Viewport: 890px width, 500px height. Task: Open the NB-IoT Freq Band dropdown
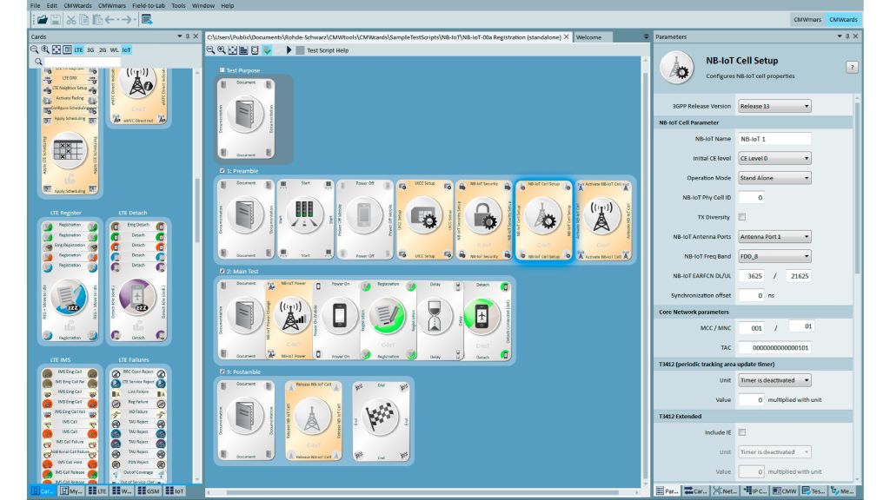[774, 256]
